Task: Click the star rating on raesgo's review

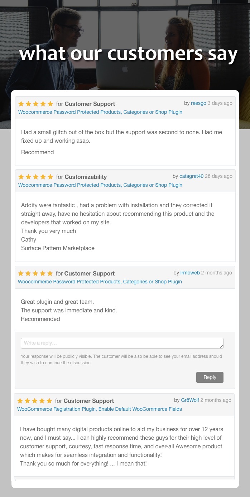Action: (x=35, y=104)
